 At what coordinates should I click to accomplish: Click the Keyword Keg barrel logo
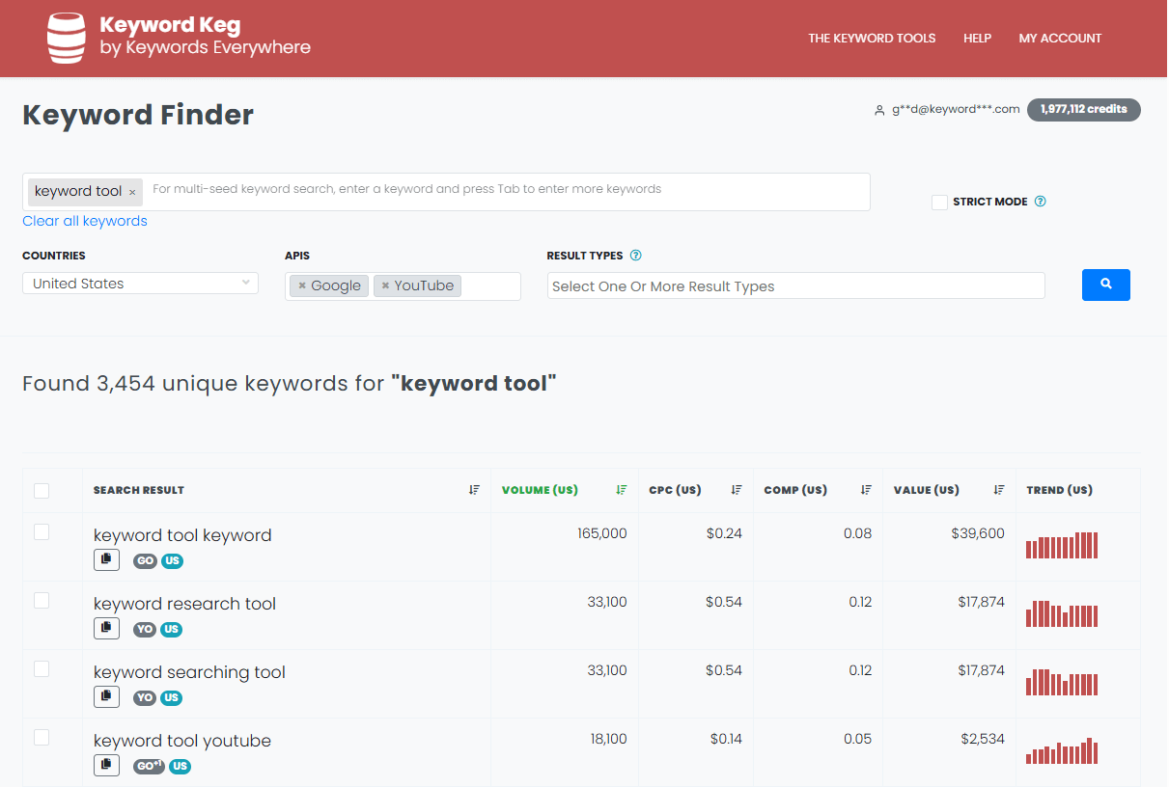click(x=67, y=39)
